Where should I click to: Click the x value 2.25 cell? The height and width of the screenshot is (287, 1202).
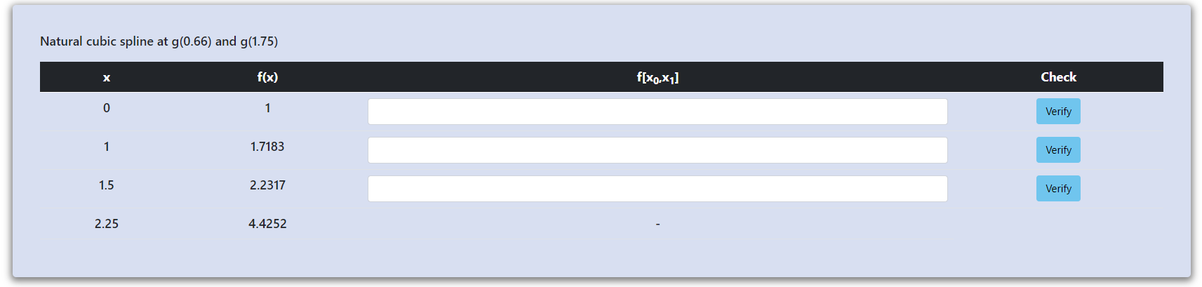[x=107, y=224]
